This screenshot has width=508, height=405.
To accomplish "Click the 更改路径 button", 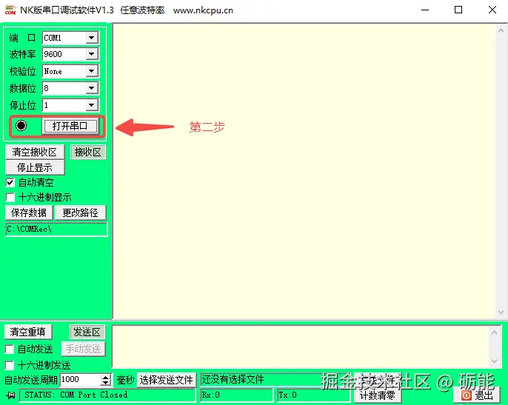I will [x=80, y=212].
